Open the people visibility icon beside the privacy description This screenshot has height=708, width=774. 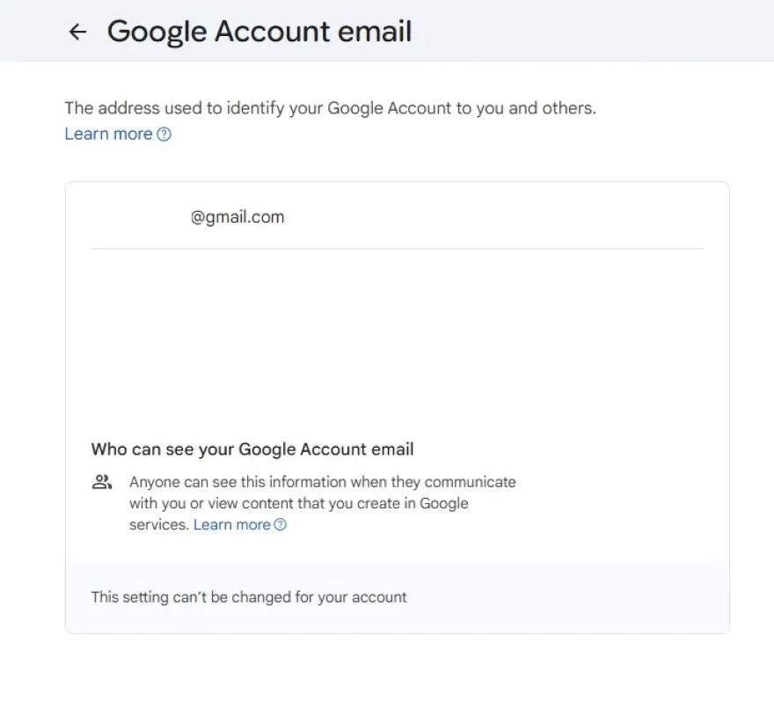tap(101, 482)
